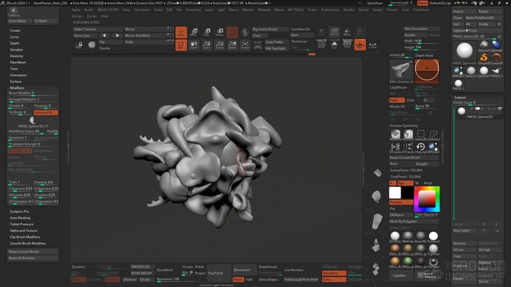Screen dimensions: 511x287
Task: Expand the Auto Masking section
Action: 20,218
